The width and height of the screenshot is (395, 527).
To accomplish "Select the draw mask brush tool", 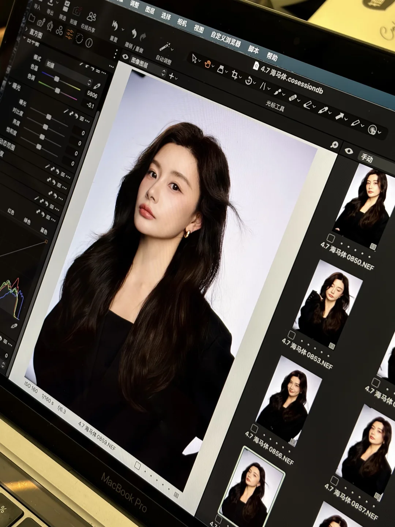I will point(277,92).
